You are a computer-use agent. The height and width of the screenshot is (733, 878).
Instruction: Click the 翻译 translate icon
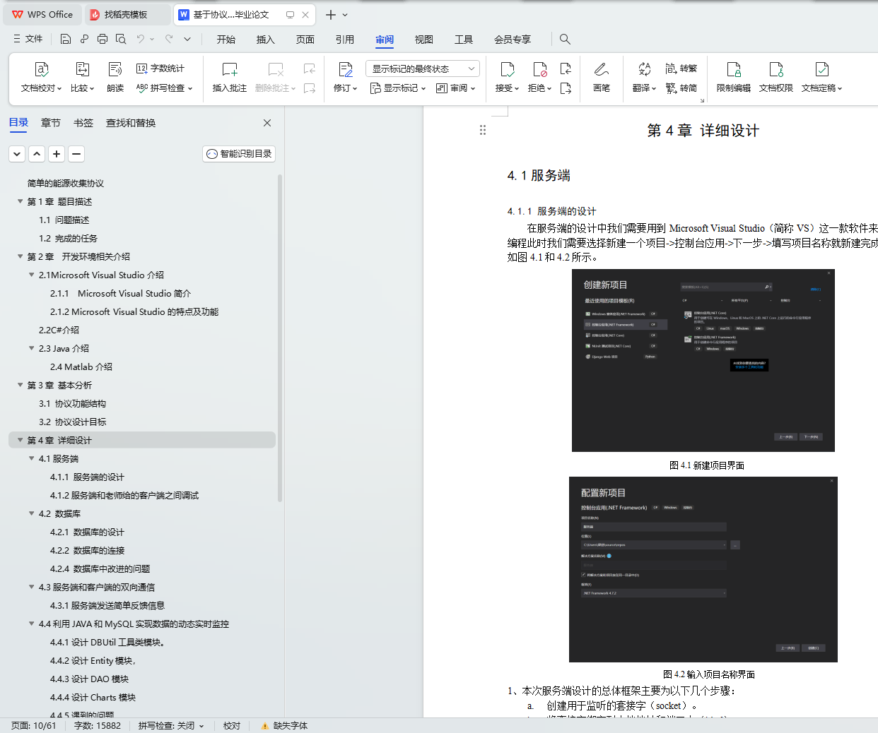click(x=644, y=69)
